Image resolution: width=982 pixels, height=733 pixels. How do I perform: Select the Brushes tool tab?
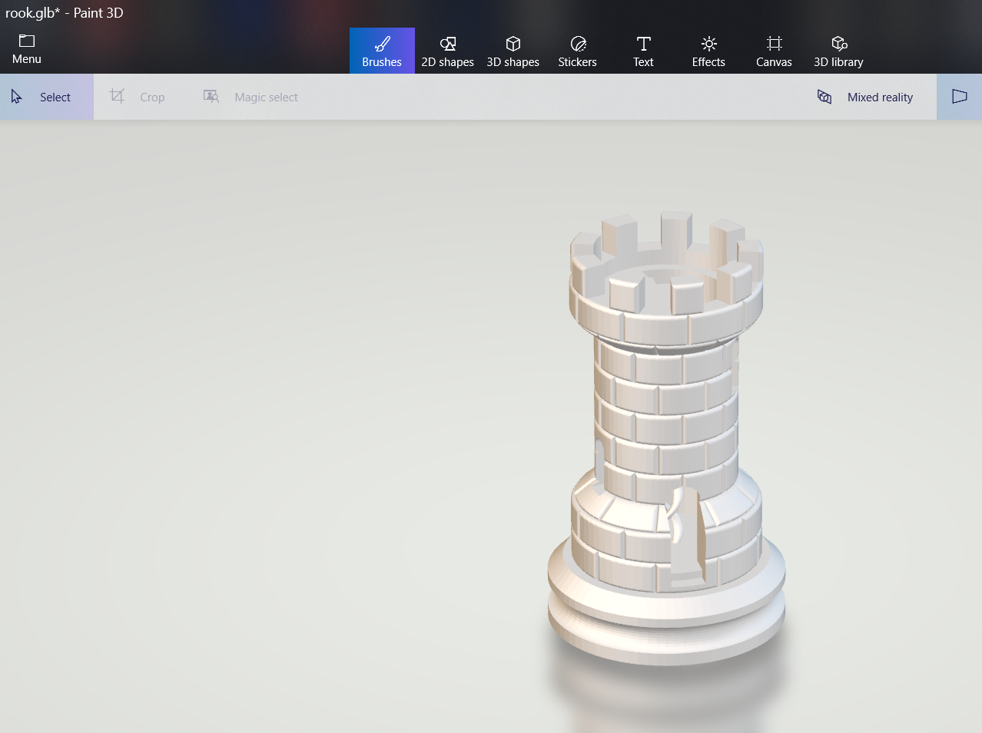click(382, 51)
